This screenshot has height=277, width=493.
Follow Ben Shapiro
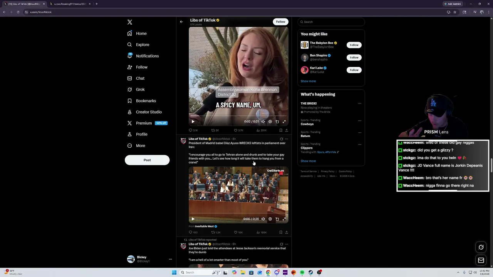pos(354,57)
